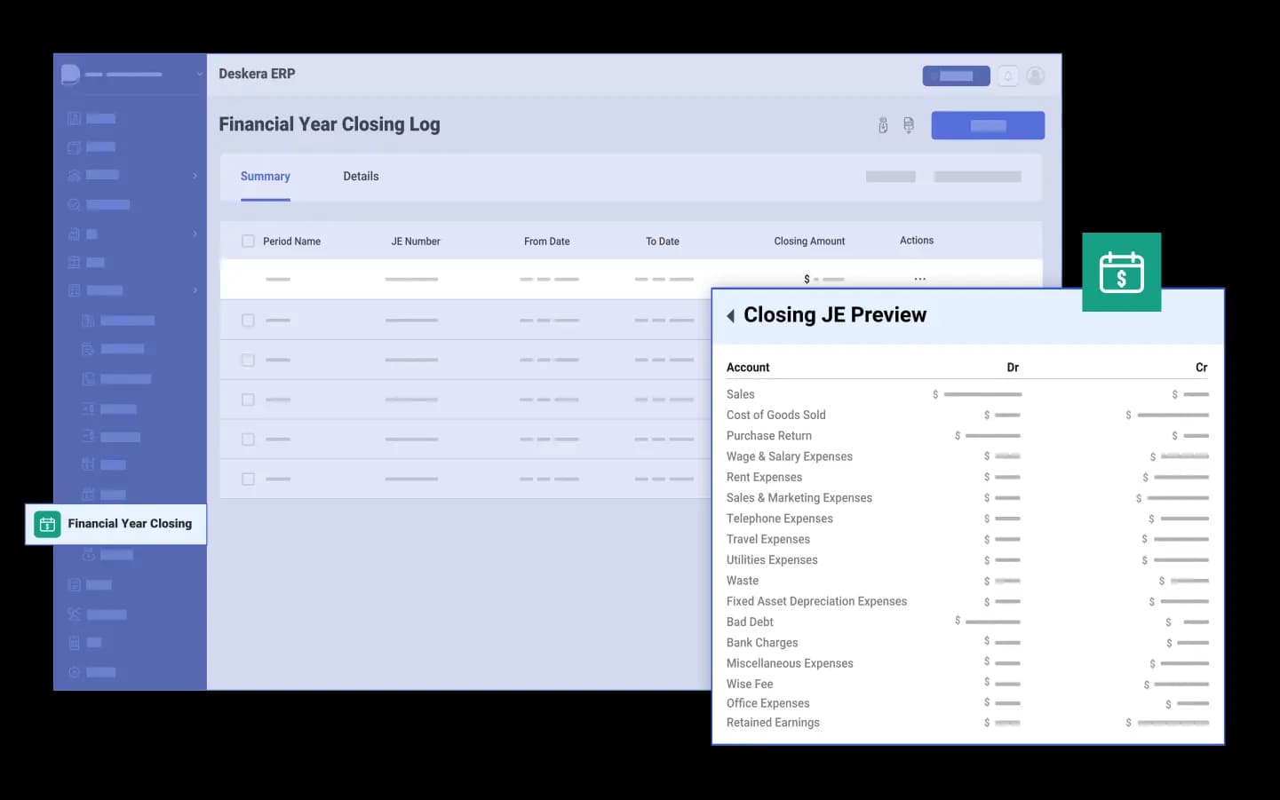The image size is (1280, 800).
Task: Click the first document icon beside the page title
Action: [x=883, y=125]
